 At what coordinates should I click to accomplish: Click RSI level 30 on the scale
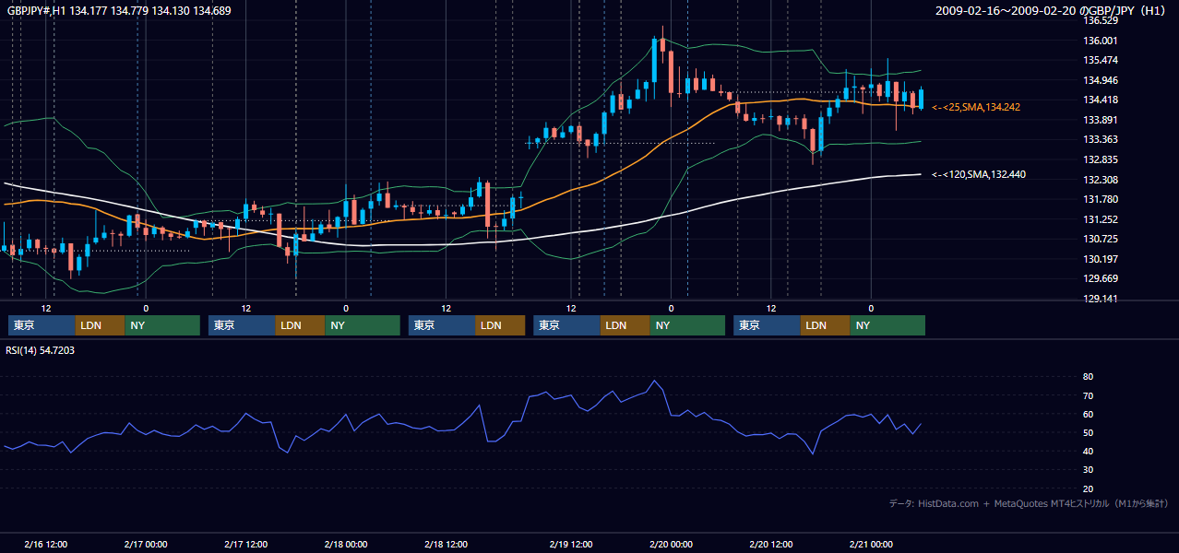click(1088, 470)
